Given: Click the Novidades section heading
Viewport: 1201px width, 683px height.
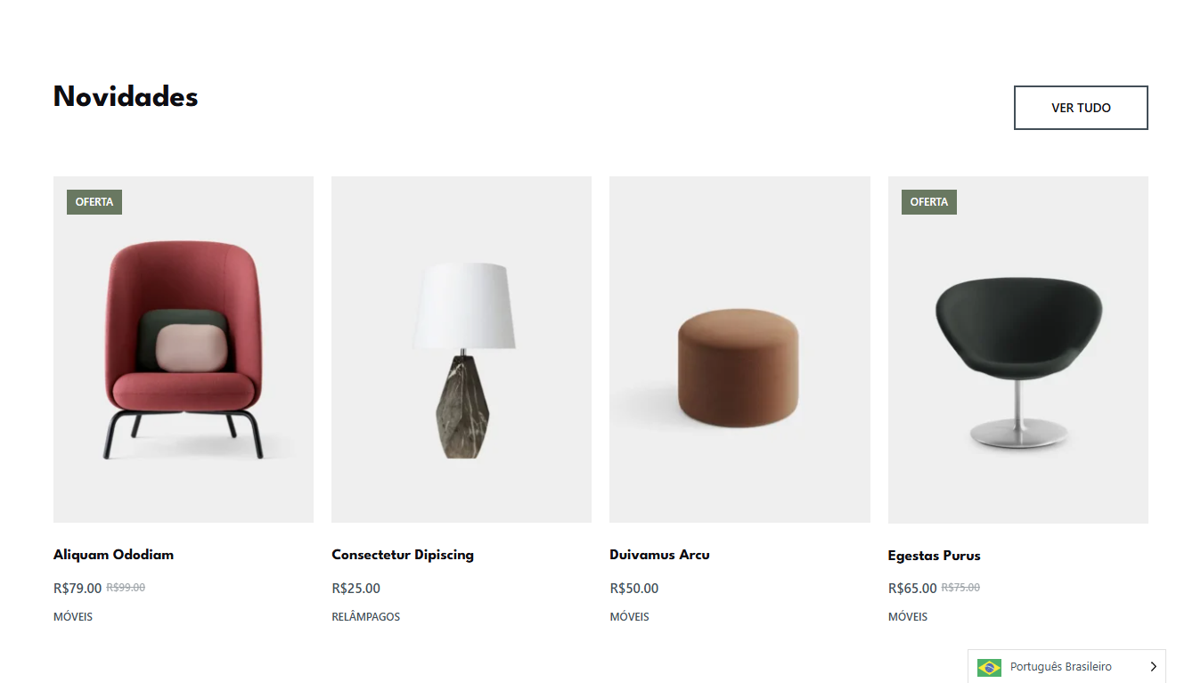Looking at the screenshot, I should click(126, 96).
